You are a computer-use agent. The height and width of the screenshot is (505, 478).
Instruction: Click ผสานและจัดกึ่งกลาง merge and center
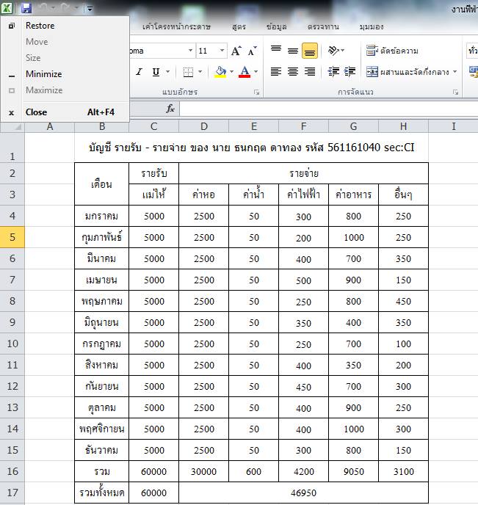[x=408, y=71]
